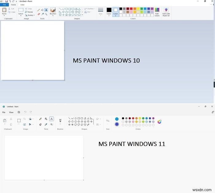This screenshot has height=193, width=215.
Task: Click the Undo icon in Windows 11 Paint
Action: point(25,112)
